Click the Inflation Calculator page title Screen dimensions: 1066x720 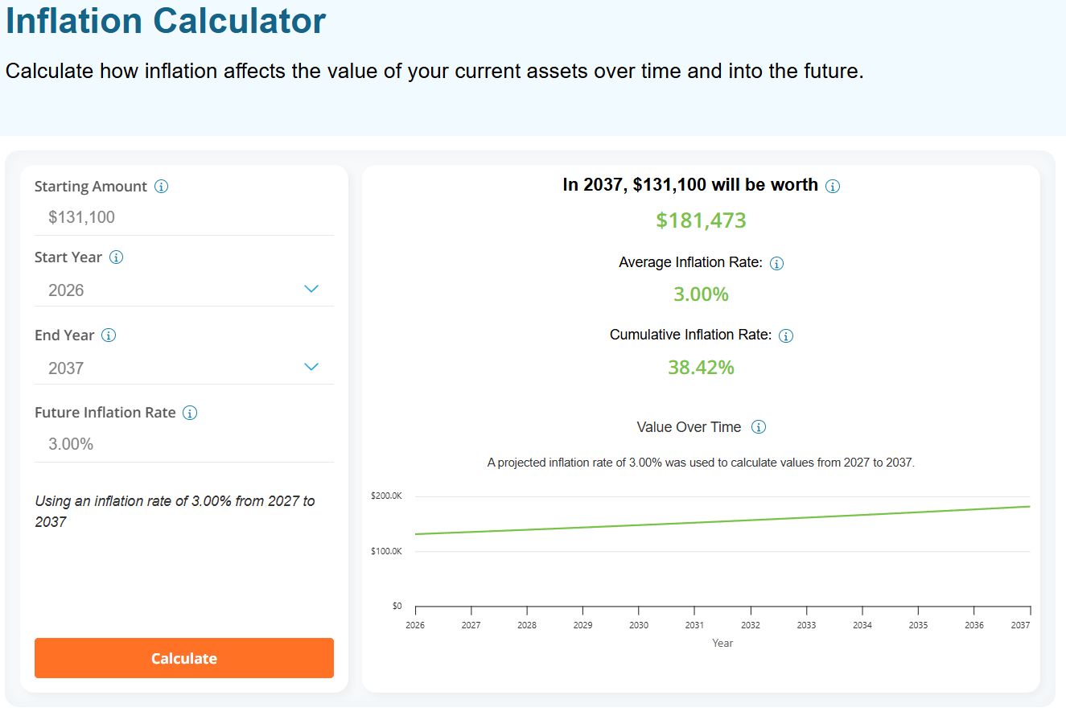pyautogui.click(x=166, y=21)
